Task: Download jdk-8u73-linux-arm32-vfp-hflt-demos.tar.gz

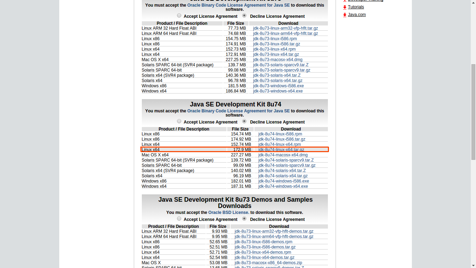Action: click(x=274, y=231)
